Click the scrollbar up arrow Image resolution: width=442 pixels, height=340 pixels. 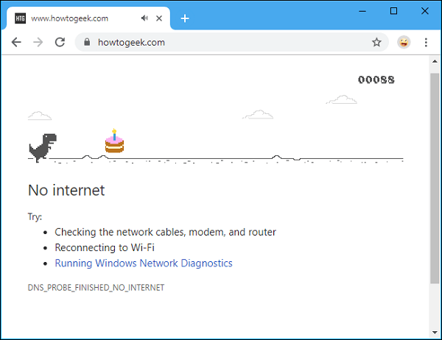[435, 60]
